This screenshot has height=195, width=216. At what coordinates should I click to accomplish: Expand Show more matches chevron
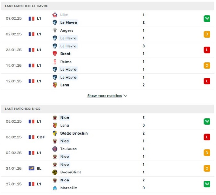(x=125, y=96)
